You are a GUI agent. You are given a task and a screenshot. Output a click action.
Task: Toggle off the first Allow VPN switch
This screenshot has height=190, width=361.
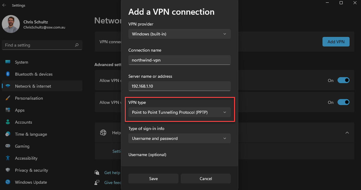coord(343,80)
